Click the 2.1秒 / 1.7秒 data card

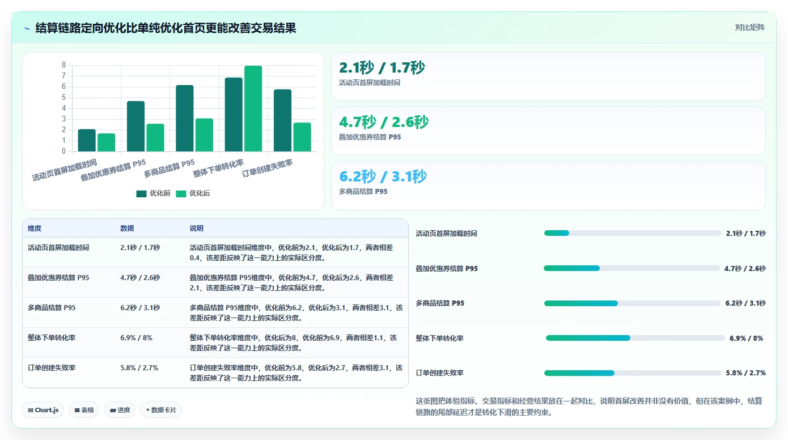[x=548, y=77]
